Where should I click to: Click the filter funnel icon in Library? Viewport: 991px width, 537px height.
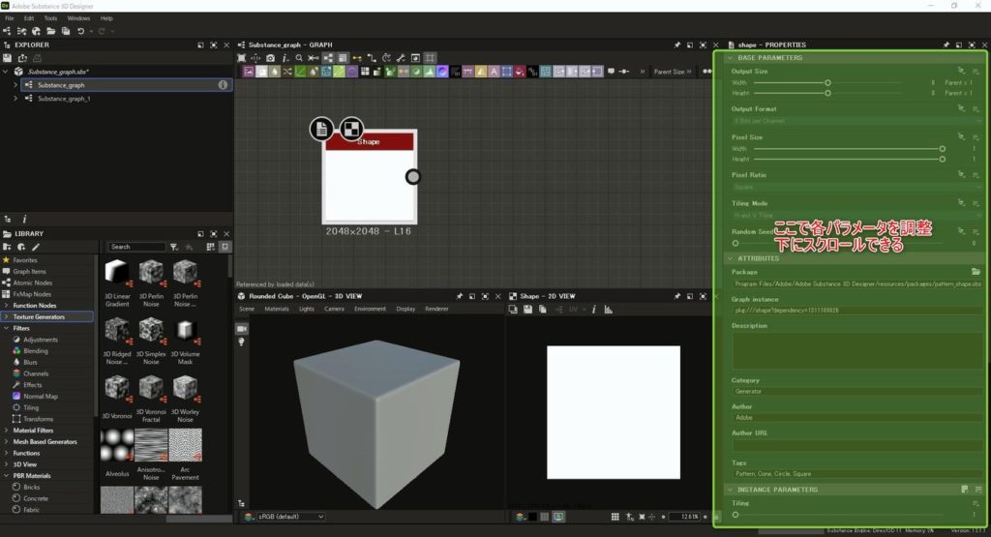pyautogui.click(x=174, y=247)
